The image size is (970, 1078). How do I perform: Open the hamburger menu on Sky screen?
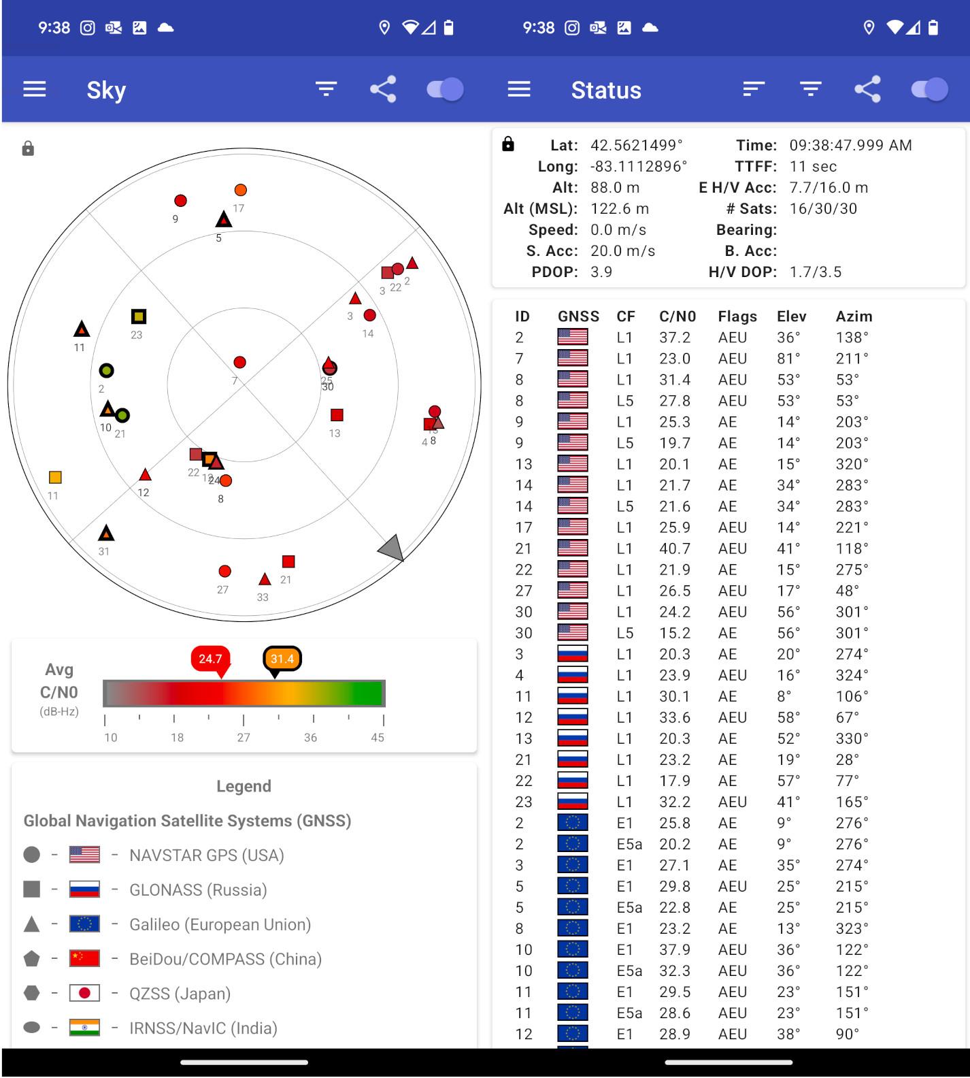35,89
